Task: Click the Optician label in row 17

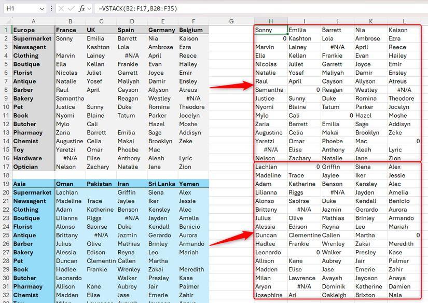Action: click(33, 167)
